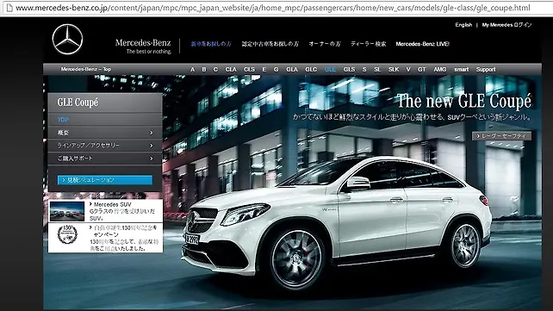The image size is (553, 311).
Task: Open the owners menu (オーナーの方)
Action: [325, 44]
